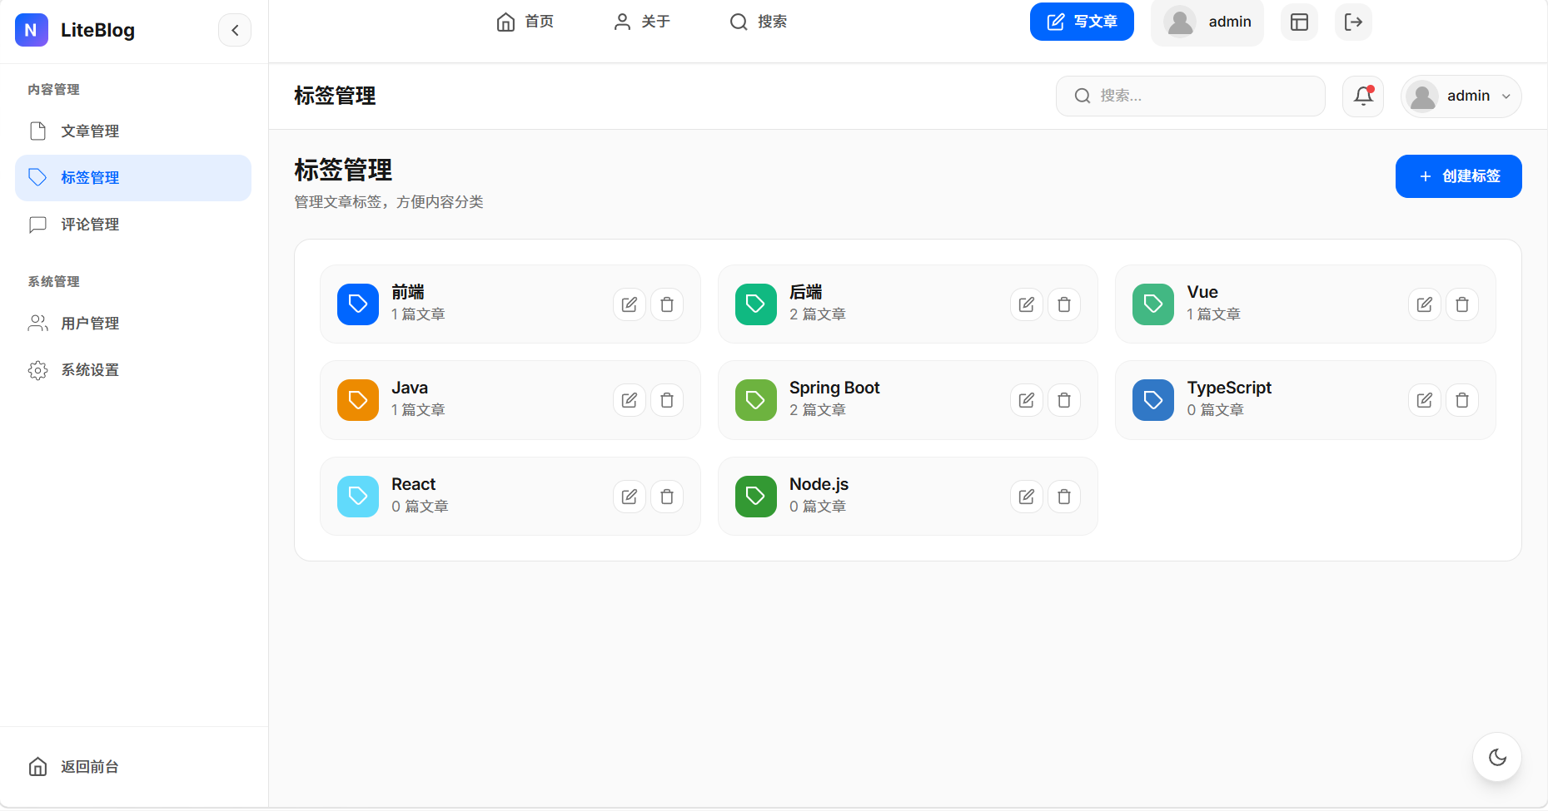This screenshot has height=811, width=1548.
Task: Collapse the sidebar with chevron button
Action: click(235, 31)
